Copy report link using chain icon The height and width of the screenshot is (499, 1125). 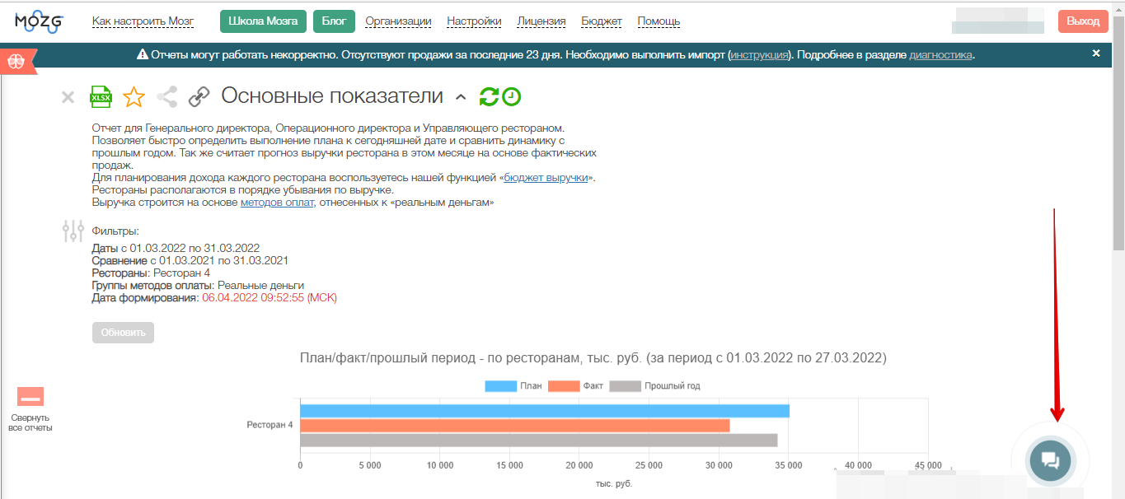pyautogui.click(x=199, y=97)
